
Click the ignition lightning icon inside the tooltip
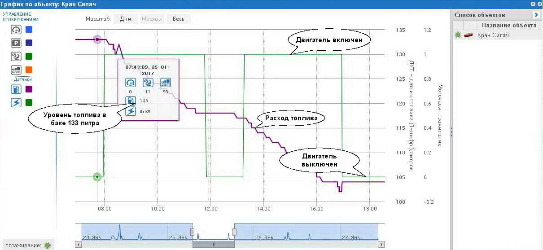tap(130, 111)
